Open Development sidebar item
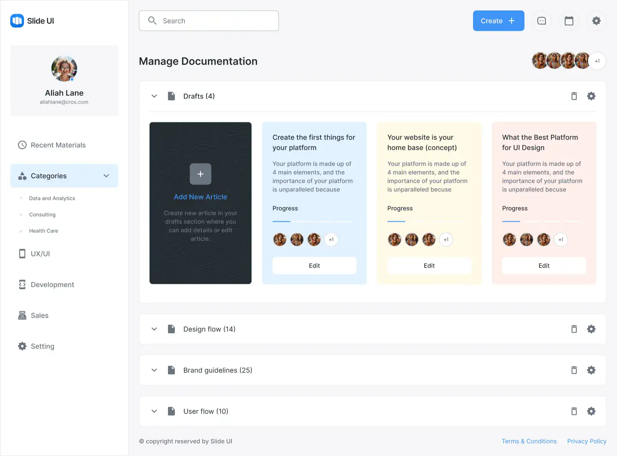 coord(46,284)
